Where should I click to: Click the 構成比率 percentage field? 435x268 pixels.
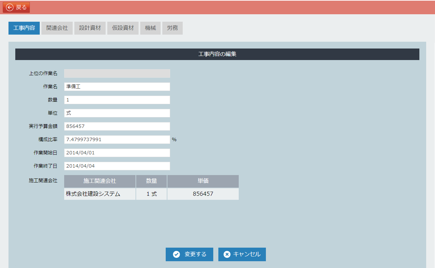coord(117,140)
